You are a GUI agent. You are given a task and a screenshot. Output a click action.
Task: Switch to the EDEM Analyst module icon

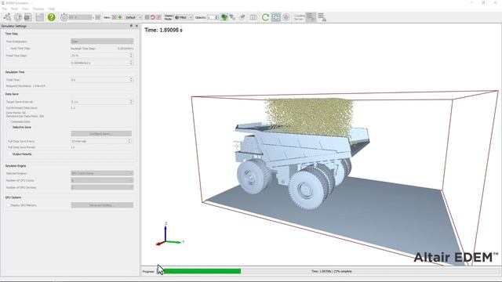click(x=28, y=17)
